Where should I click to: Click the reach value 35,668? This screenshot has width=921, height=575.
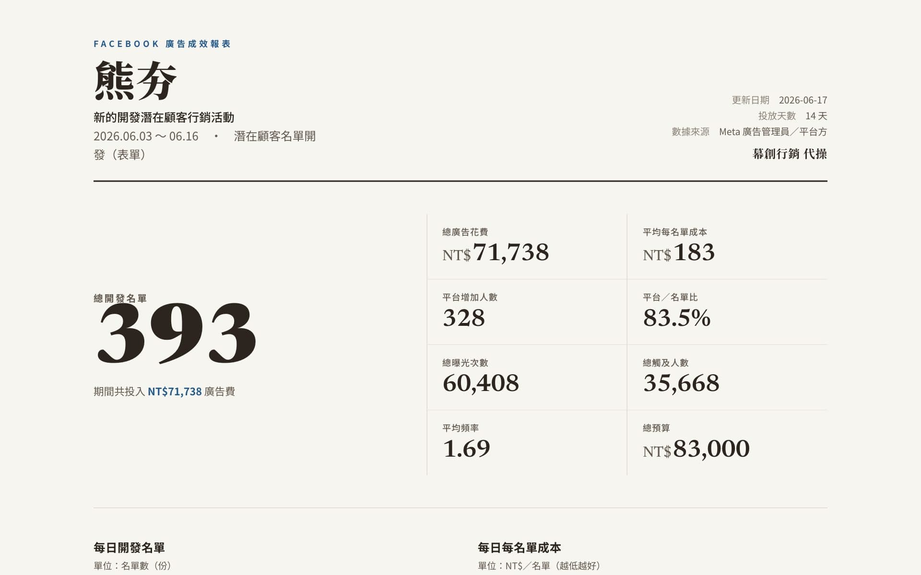[681, 383]
